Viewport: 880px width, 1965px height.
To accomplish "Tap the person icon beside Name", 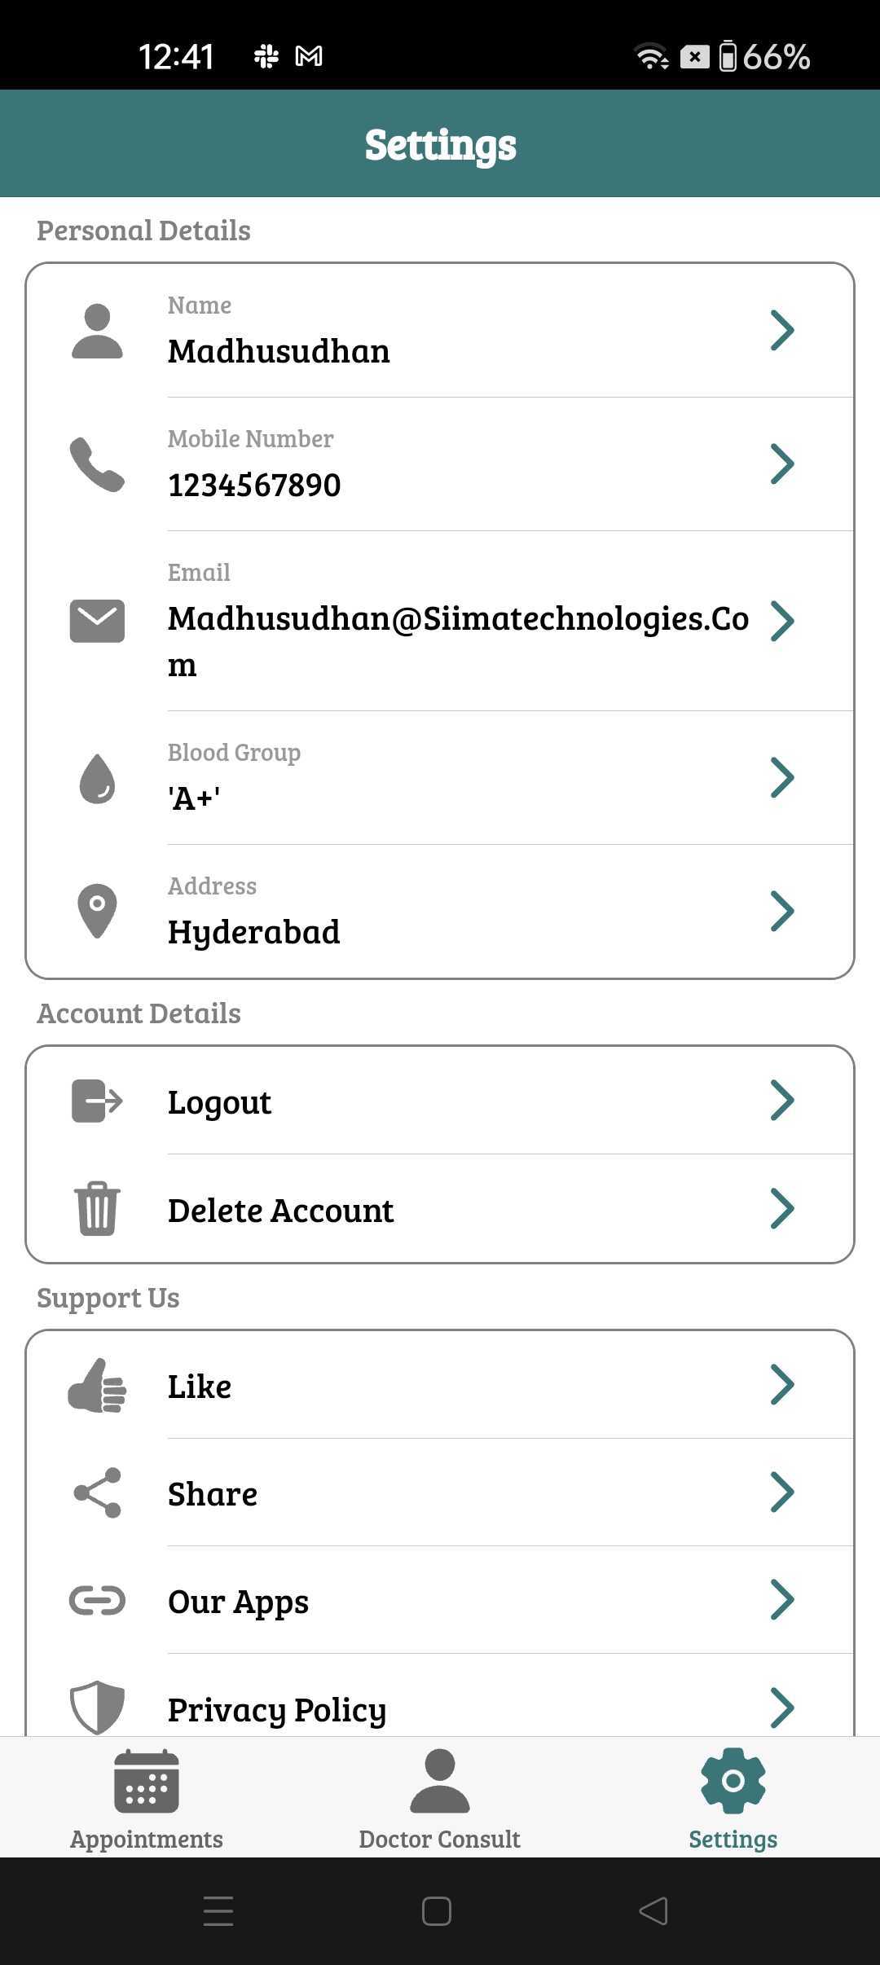I will pyautogui.click(x=97, y=332).
